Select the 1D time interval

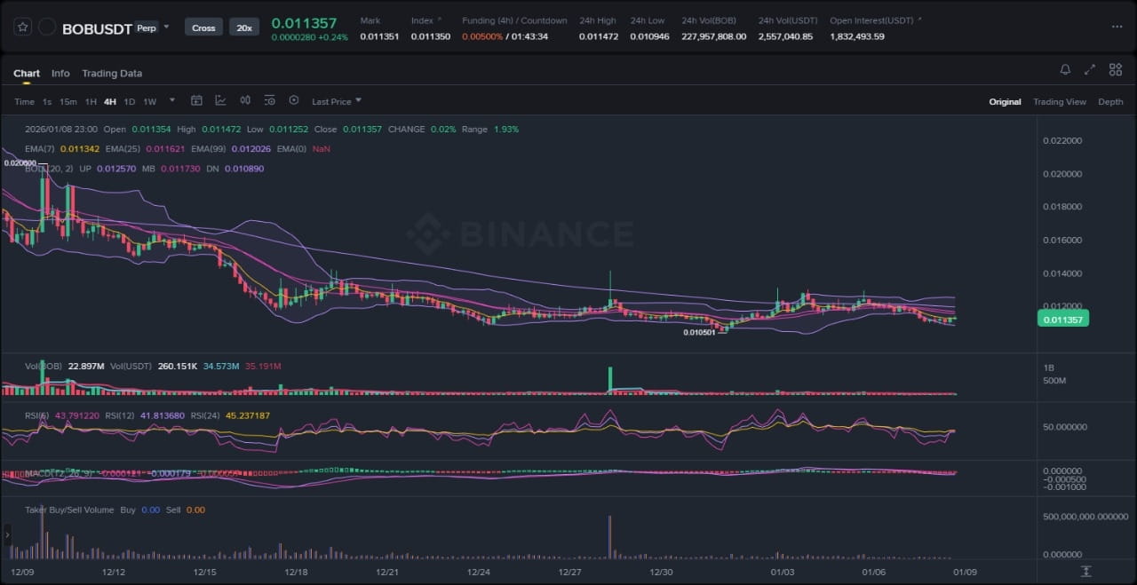pyautogui.click(x=130, y=102)
